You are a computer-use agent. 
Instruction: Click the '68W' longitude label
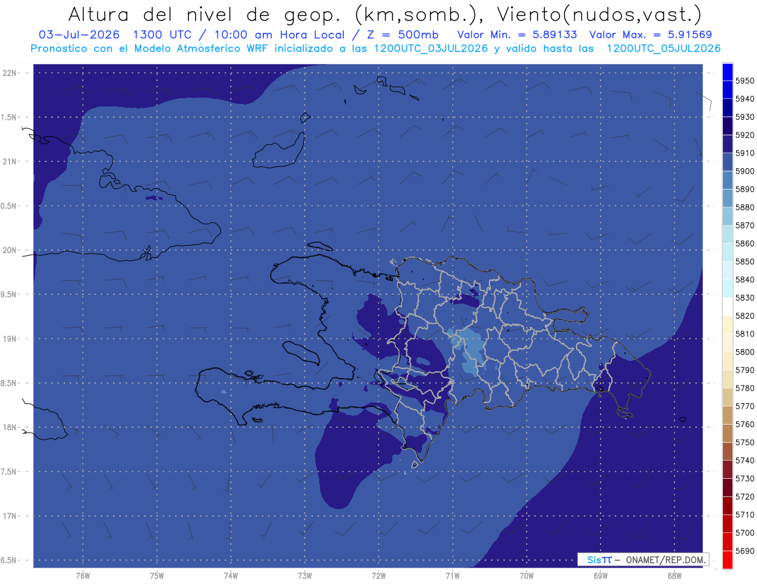[674, 575]
